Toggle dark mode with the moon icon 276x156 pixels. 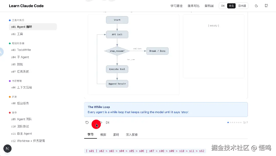(256, 6)
